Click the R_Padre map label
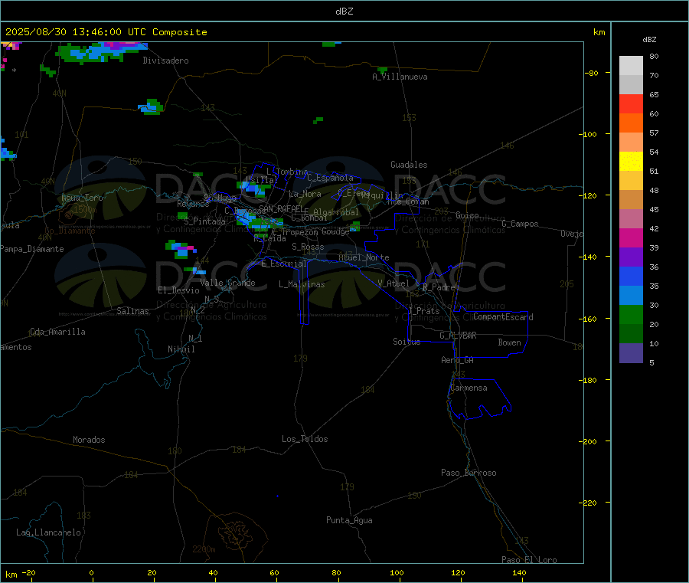 tap(439, 287)
